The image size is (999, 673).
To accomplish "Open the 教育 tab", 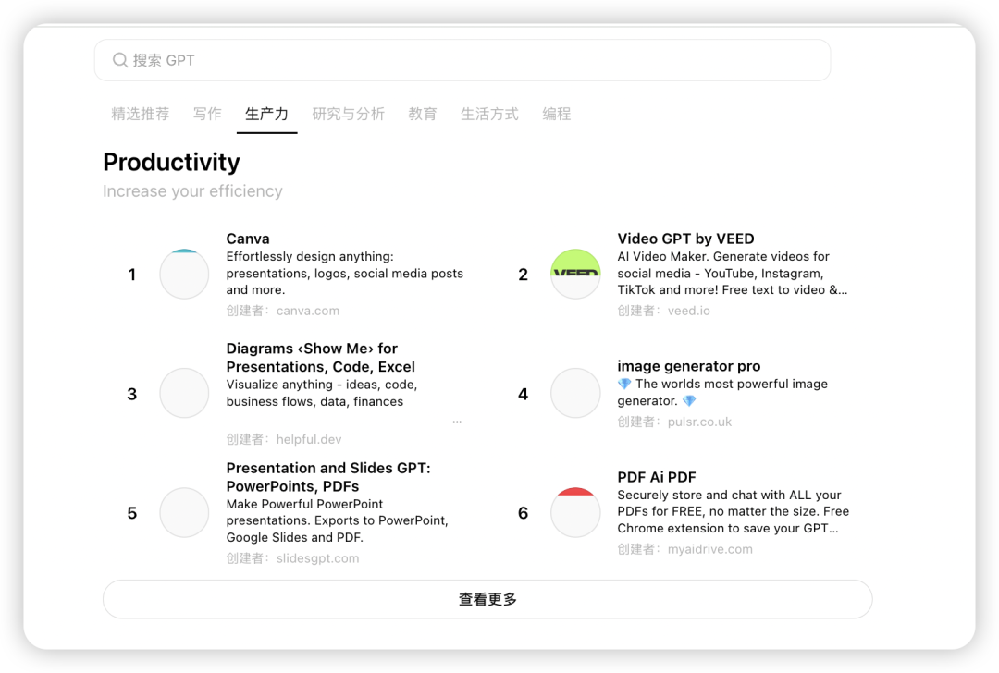I will point(423,114).
